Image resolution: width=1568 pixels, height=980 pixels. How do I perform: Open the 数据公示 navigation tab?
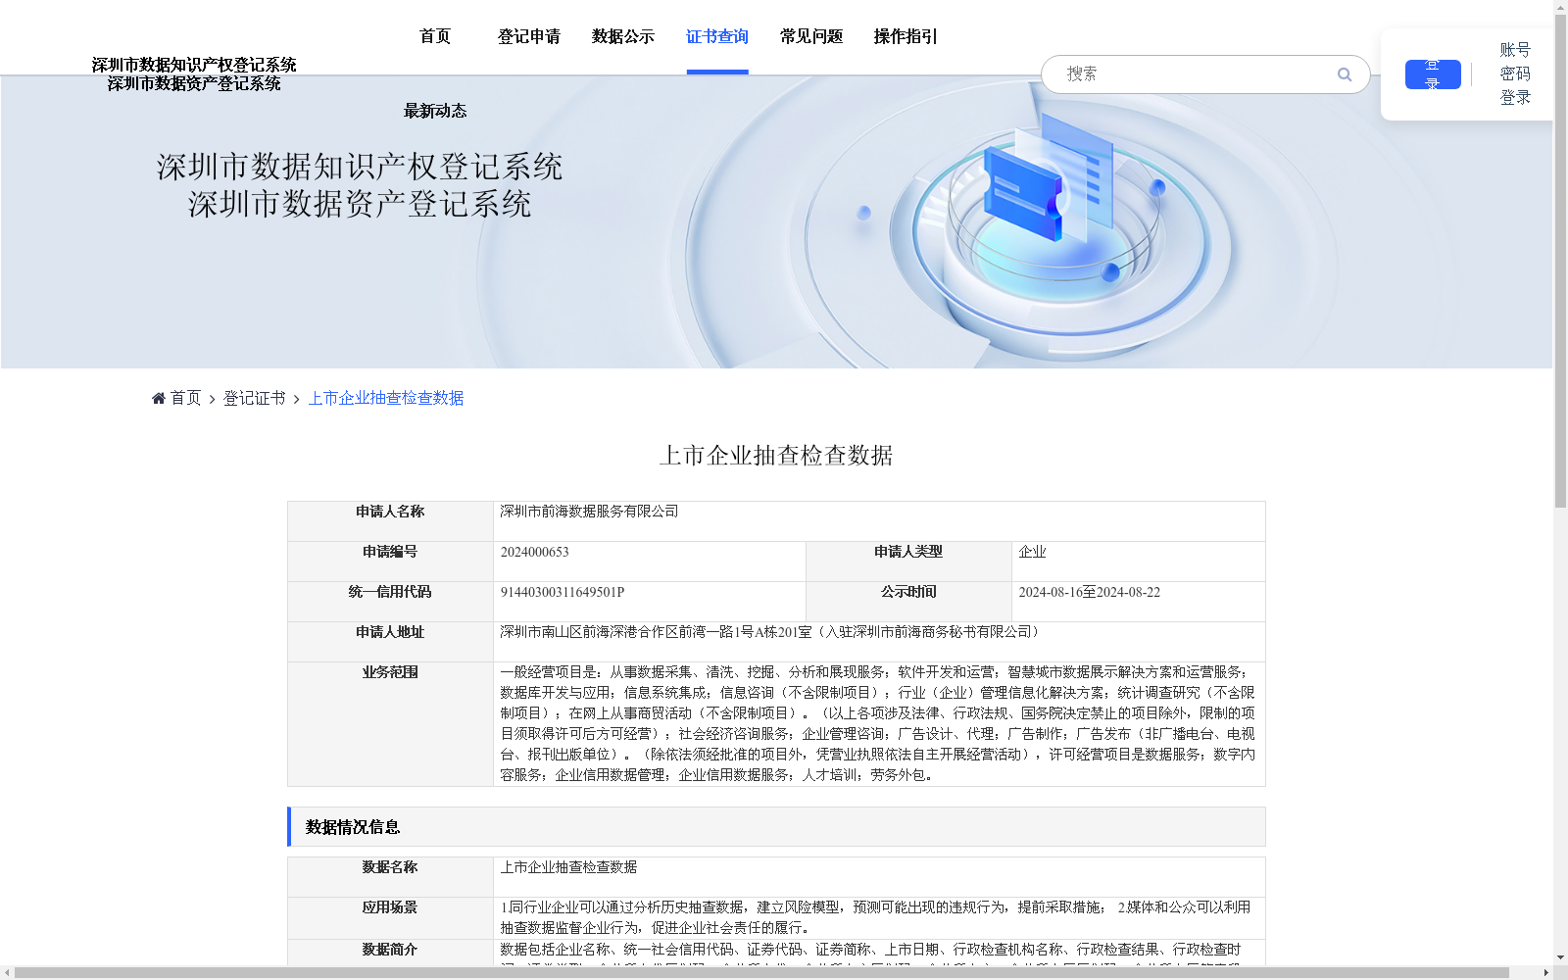click(623, 36)
